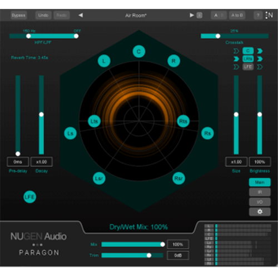
Task: Open the settings gear page
Action: coord(260,211)
